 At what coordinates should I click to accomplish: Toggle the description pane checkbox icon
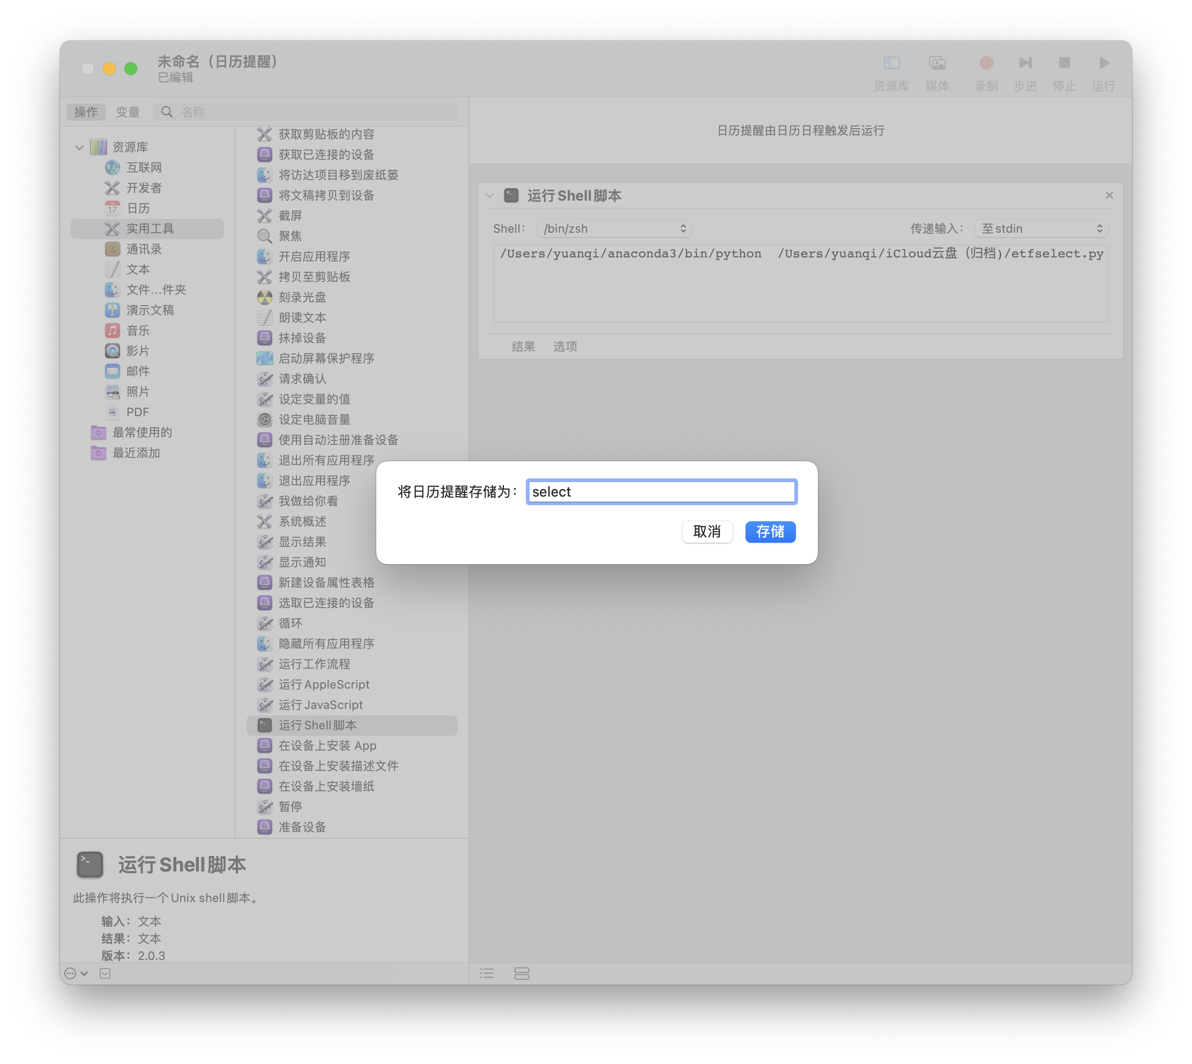click(105, 973)
